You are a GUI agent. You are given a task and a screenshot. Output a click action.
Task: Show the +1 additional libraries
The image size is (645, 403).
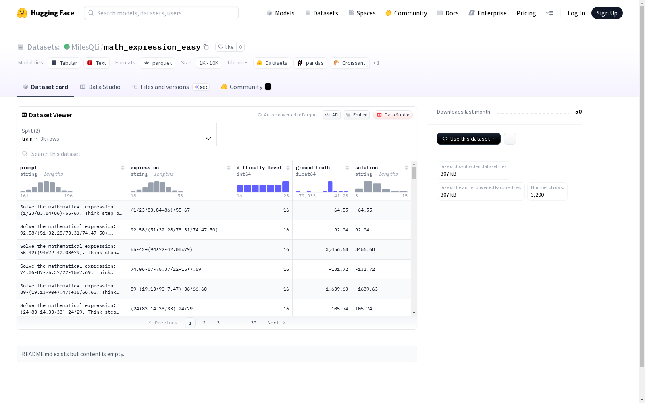coord(376,63)
